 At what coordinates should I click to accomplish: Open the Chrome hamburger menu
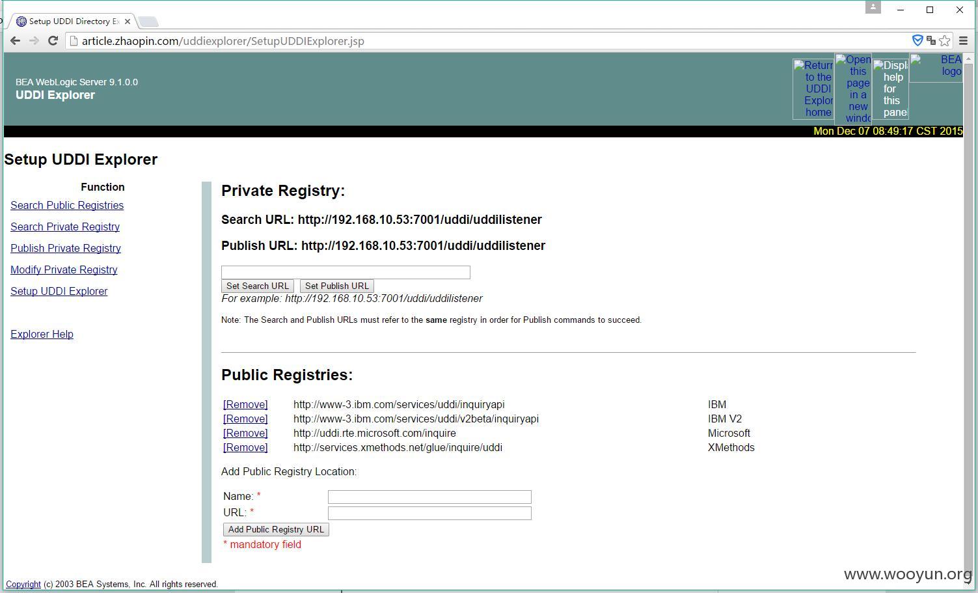click(964, 41)
